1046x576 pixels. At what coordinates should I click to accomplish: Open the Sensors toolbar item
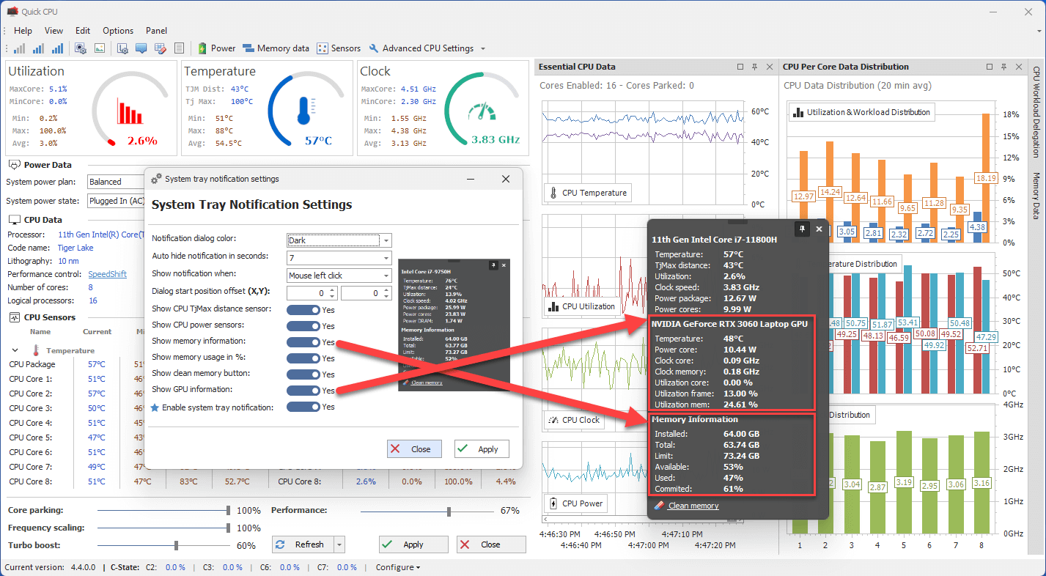[x=339, y=48]
